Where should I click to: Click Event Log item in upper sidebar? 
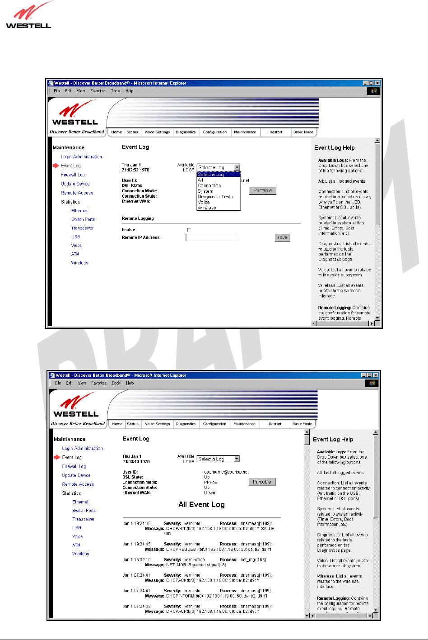coord(71,166)
